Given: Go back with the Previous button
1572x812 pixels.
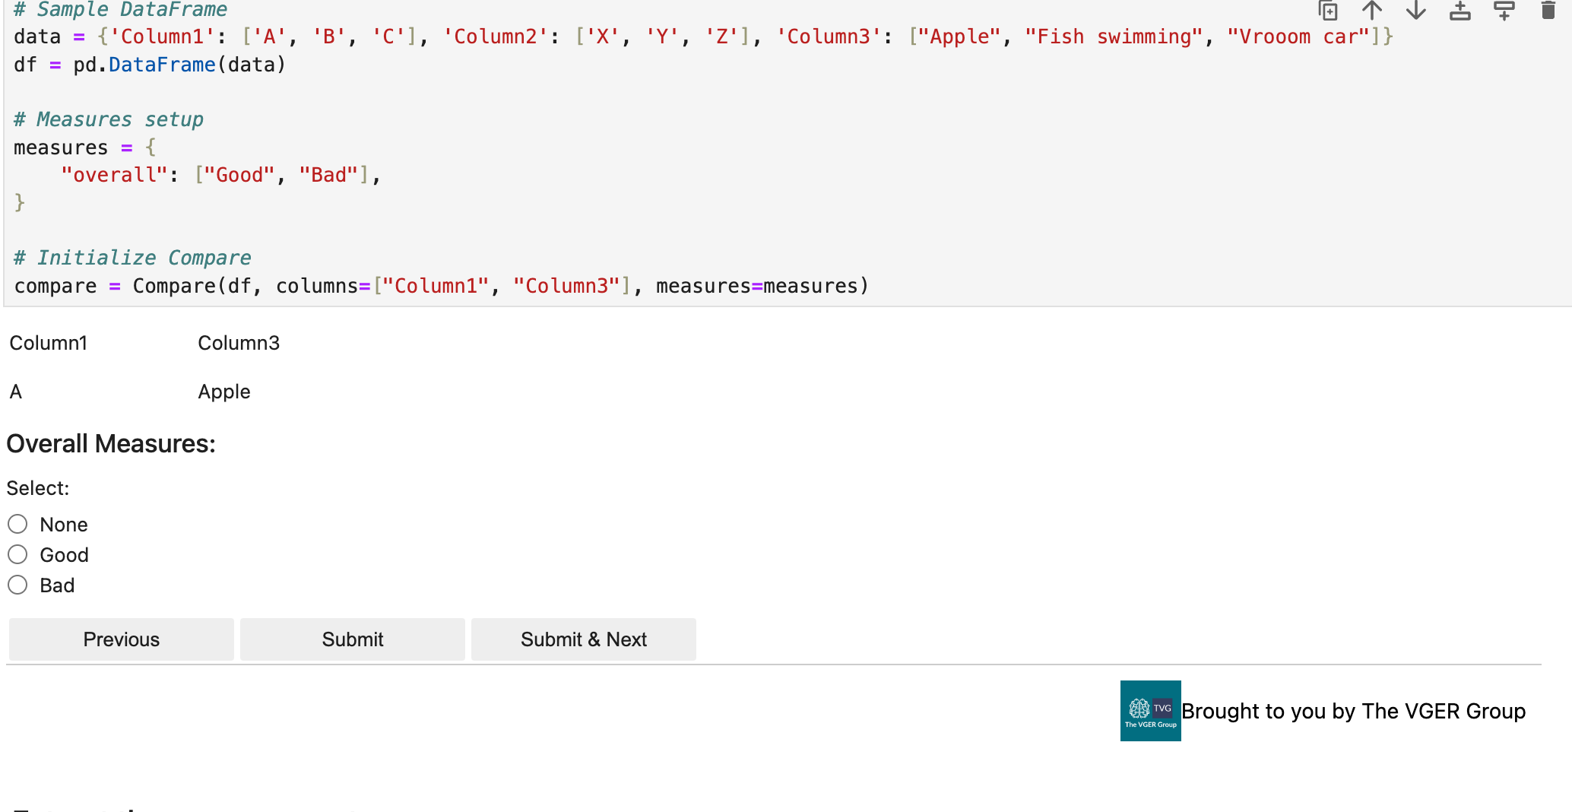Looking at the screenshot, I should (x=122, y=639).
